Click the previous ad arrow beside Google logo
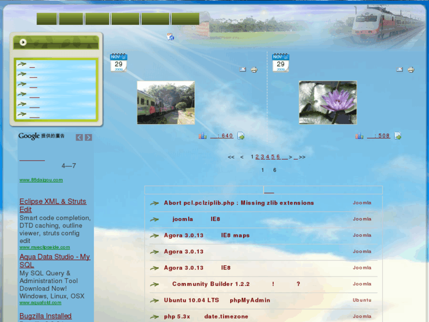 click(x=79, y=137)
